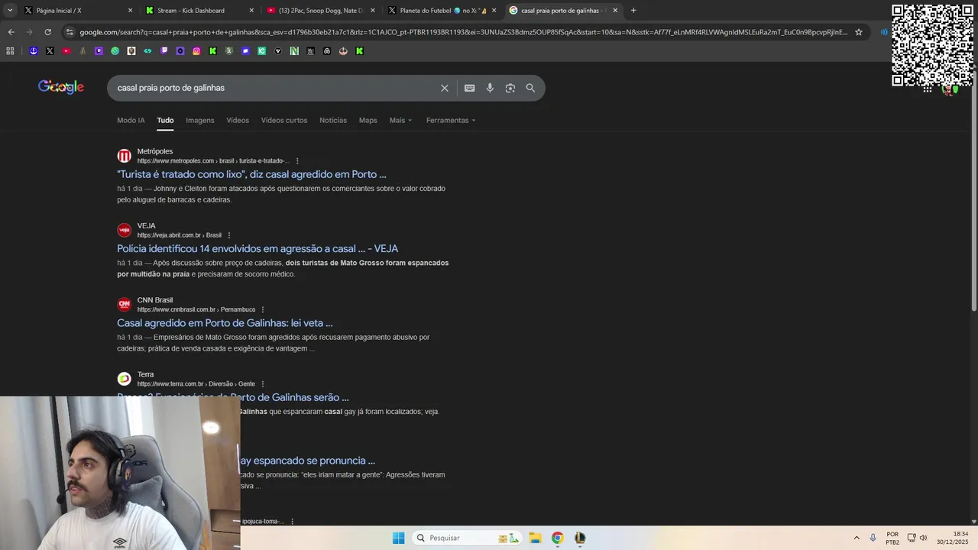Switch language from POR PTB2 indicator

892,538
